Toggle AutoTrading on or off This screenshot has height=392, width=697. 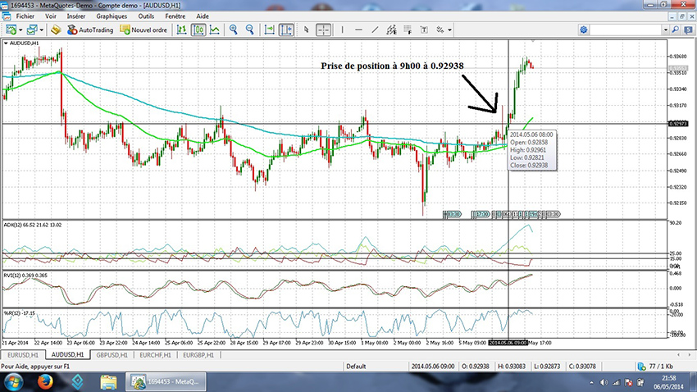pyautogui.click(x=90, y=30)
